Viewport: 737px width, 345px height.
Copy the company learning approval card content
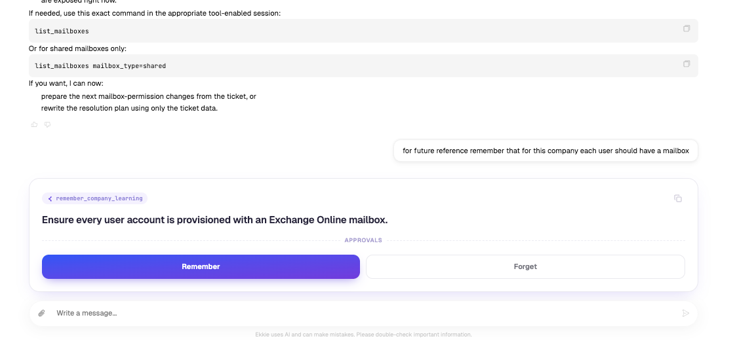pos(678,198)
